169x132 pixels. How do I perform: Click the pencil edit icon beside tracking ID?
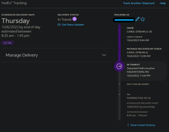pyautogui.click(x=137, y=19)
